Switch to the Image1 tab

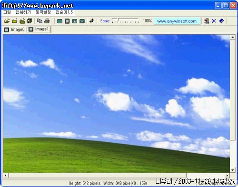(x=39, y=30)
